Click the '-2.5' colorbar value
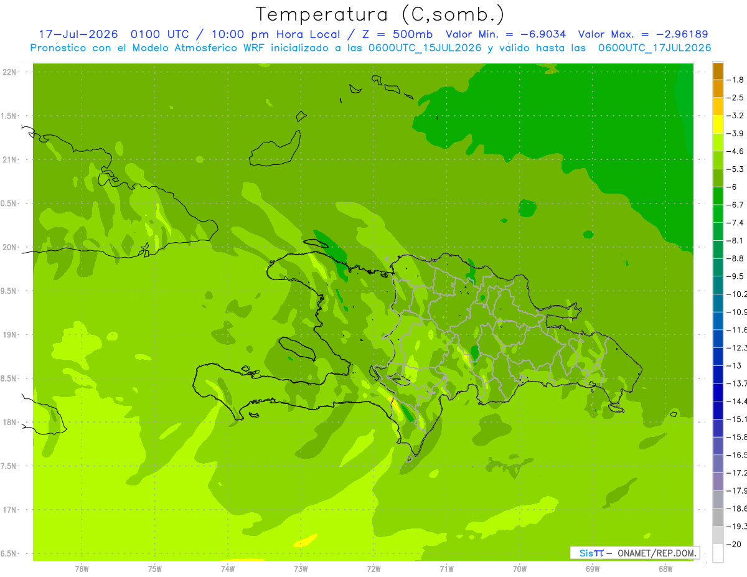Screen dimensions: 747x577 click(735, 98)
